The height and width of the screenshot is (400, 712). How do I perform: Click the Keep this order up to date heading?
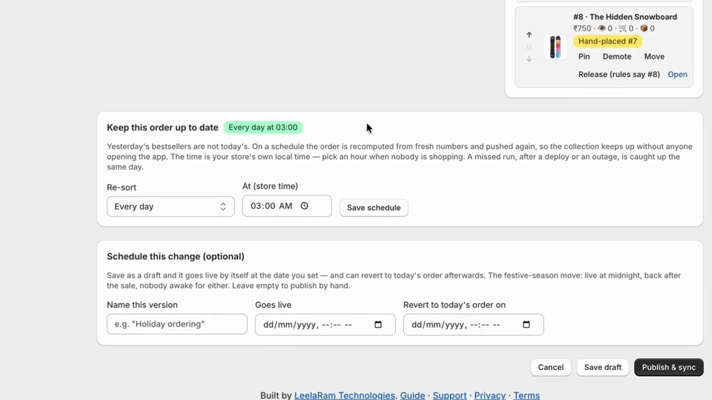pyautogui.click(x=162, y=128)
